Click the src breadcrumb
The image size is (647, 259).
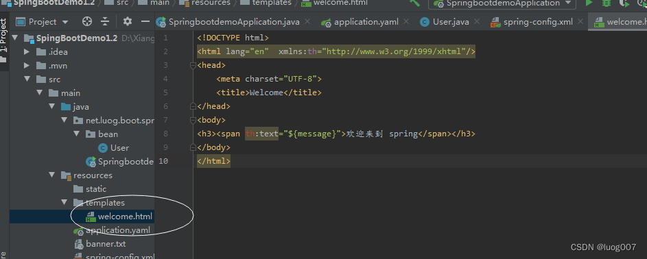(122, 3)
